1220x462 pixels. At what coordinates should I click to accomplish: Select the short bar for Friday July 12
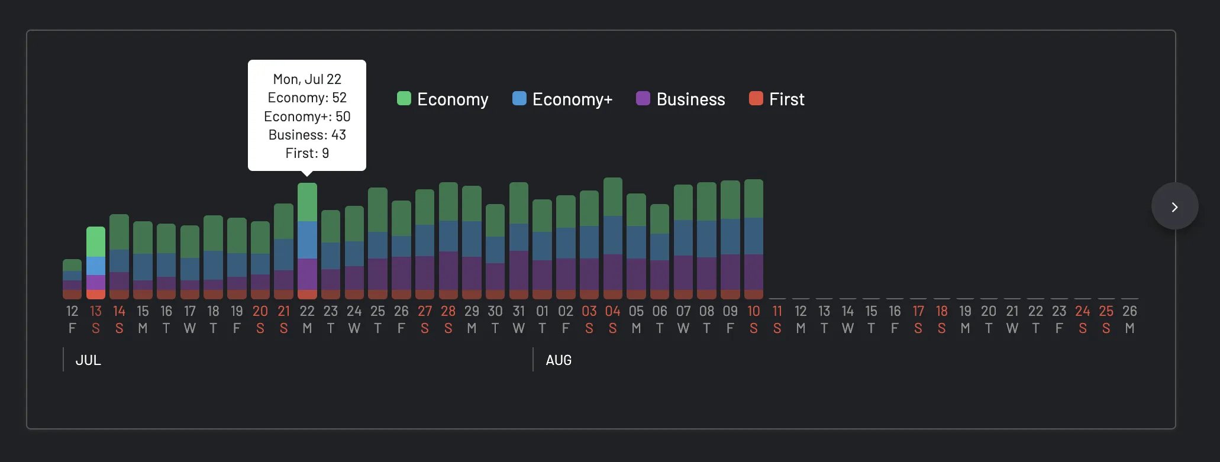pos(72,279)
